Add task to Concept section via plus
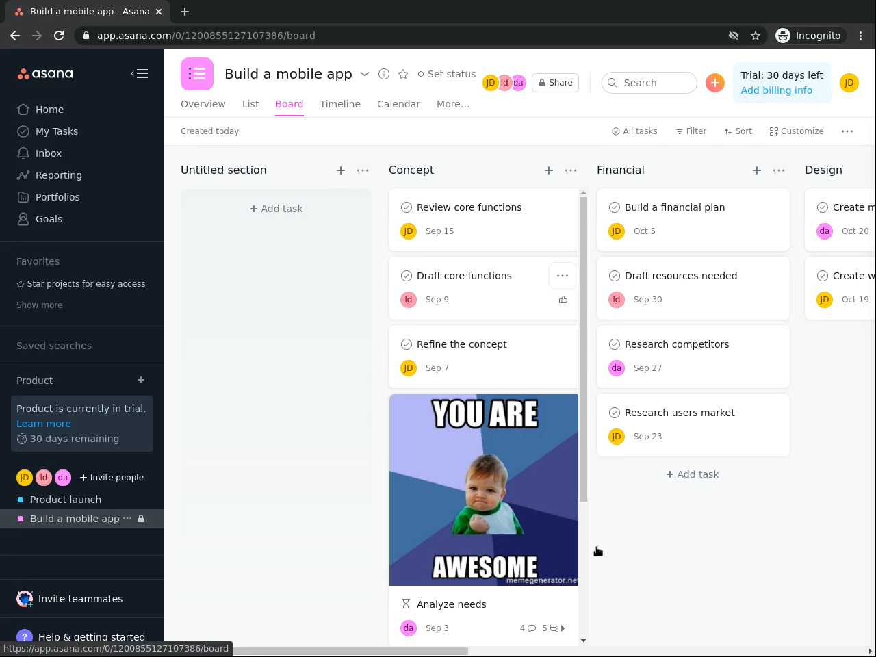Screen dimensions: 876x657 point(549,170)
